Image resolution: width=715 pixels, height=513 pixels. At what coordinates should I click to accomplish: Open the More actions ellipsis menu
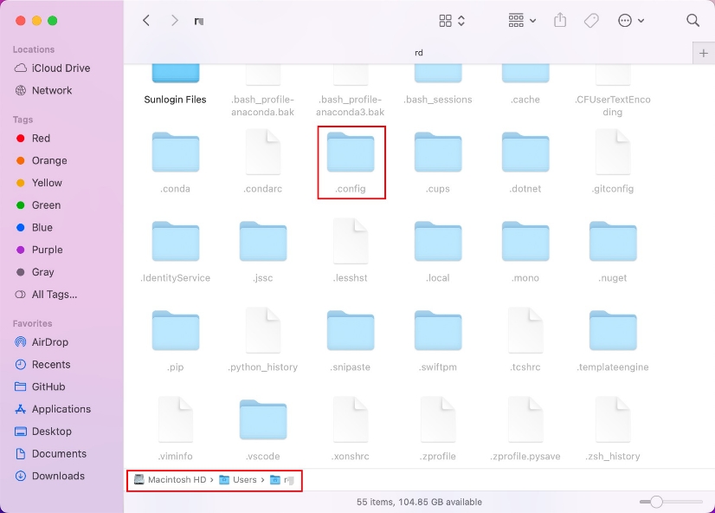[631, 20]
